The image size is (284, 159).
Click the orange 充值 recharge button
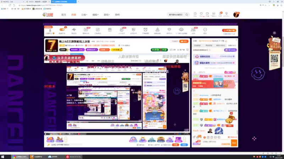(x=175, y=145)
